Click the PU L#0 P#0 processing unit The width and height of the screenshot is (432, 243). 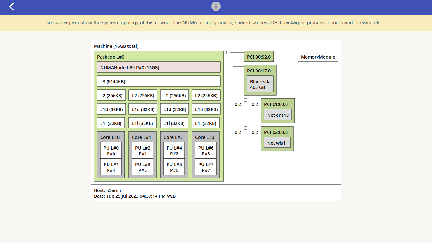[x=111, y=151]
